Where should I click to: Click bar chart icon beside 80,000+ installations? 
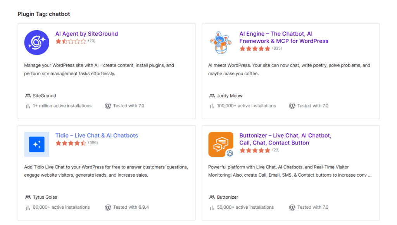tap(28, 208)
